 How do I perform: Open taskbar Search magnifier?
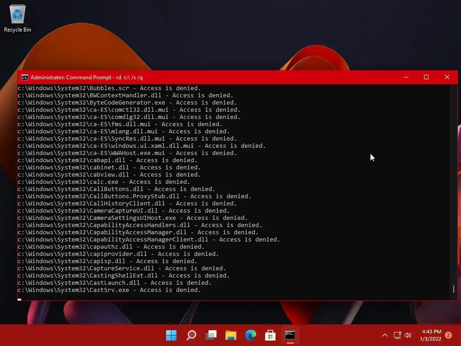(x=191, y=335)
